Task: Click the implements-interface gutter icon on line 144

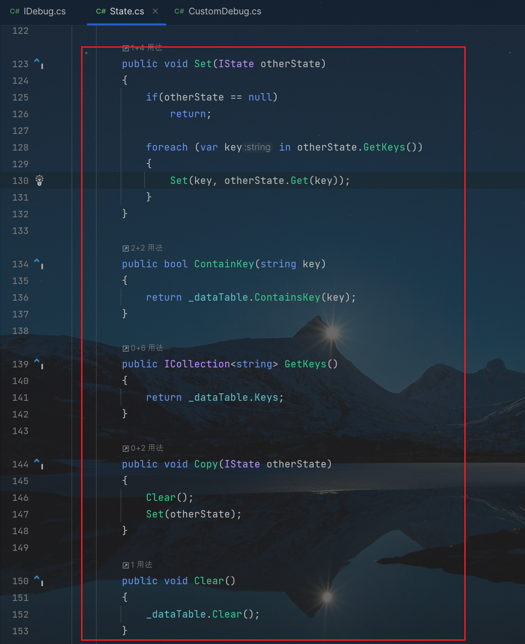Action: (39, 464)
